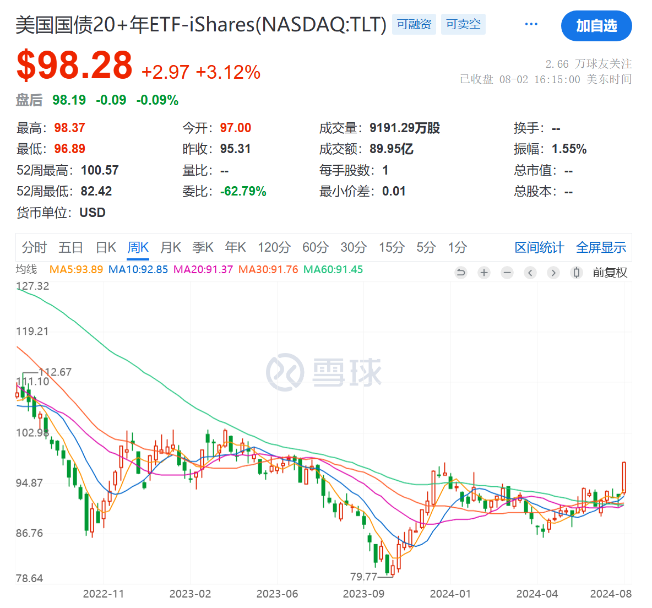
Task: Switch to the 30分 tab
Action: pyautogui.click(x=354, y=248)
